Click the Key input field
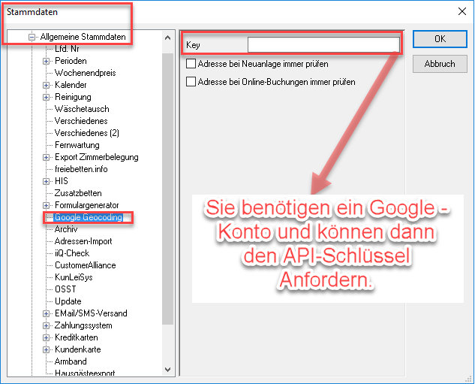Image resolution: width=475 pixels, height=384 pixels. click(323, 45)
